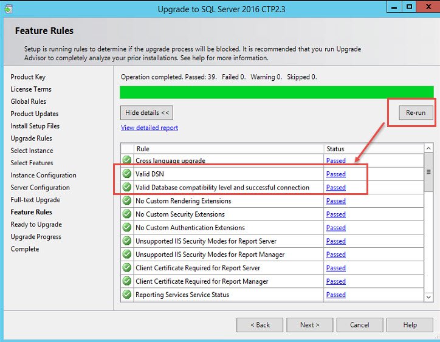Open Passed link for No Custom Authentication Extensions

[x=336, y=228]
